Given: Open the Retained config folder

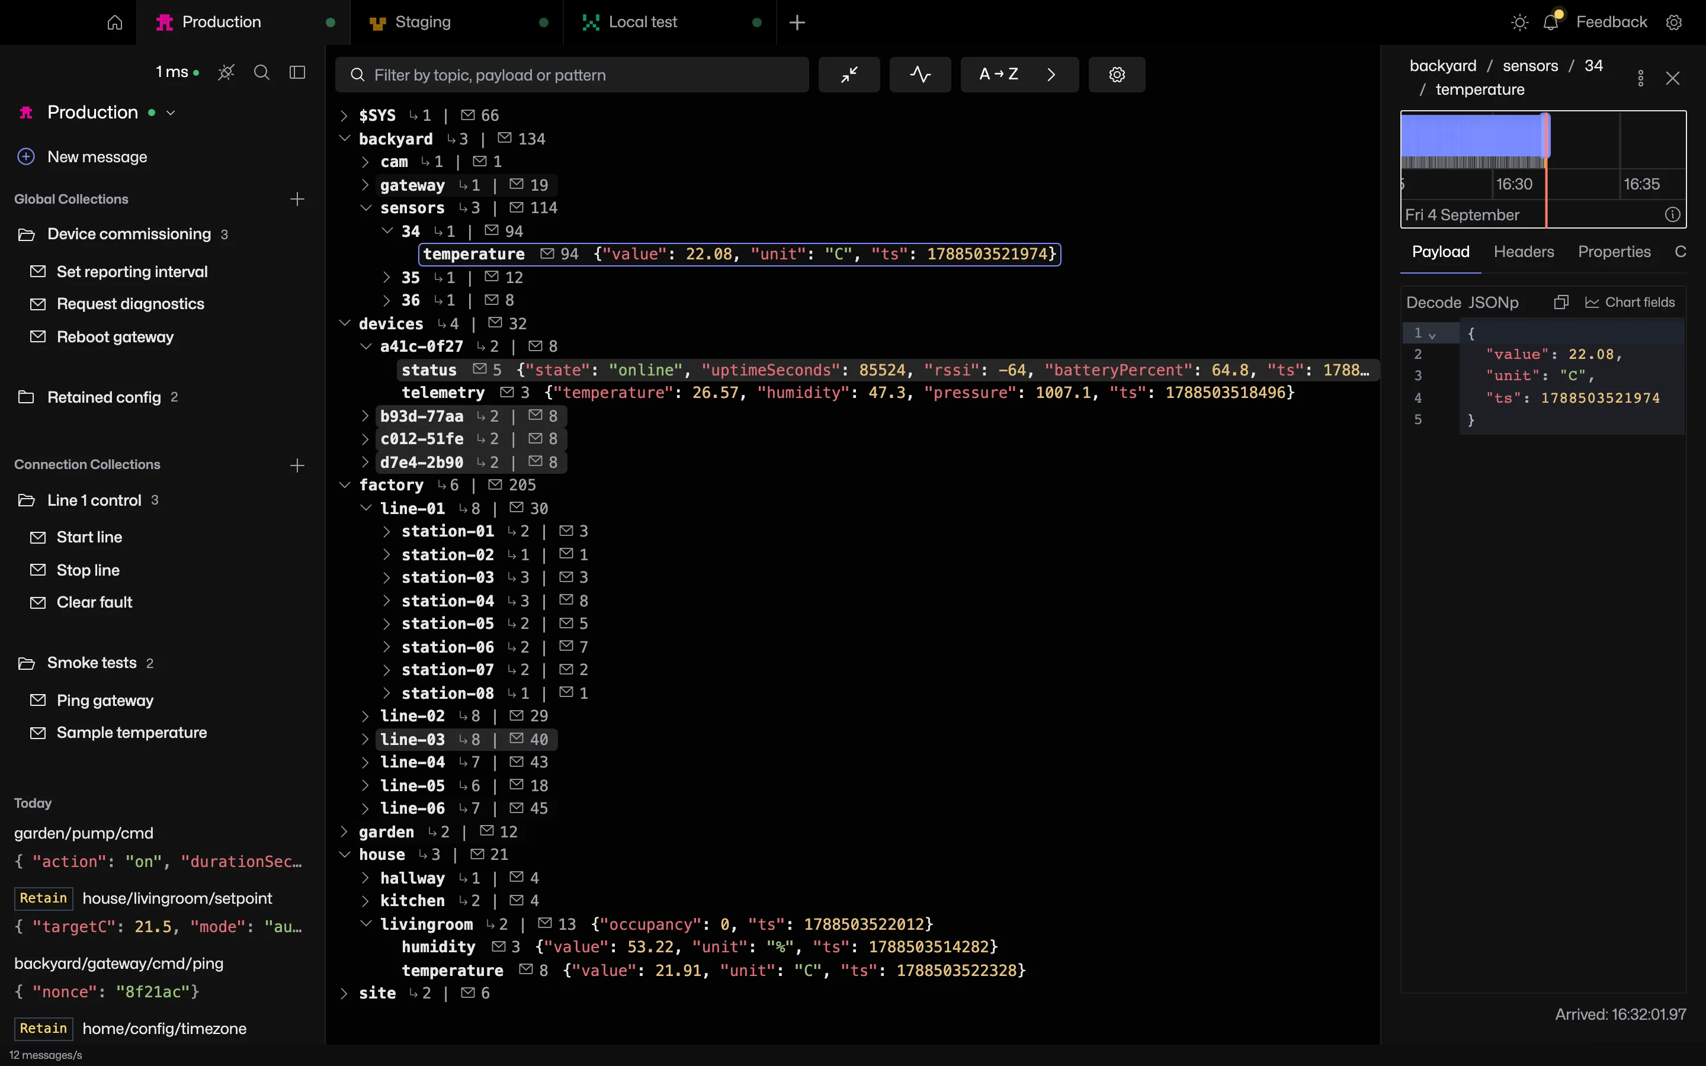Looking at the screenshot, I should coord(98,397).
